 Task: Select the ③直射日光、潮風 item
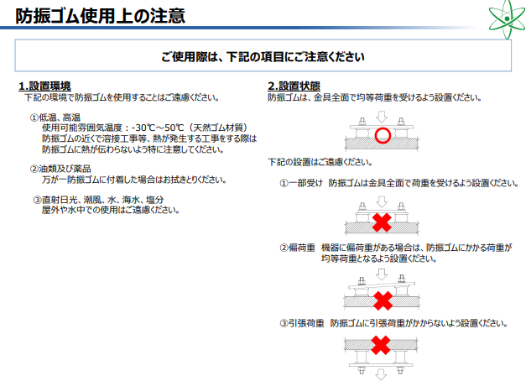[x=98, y=200]
